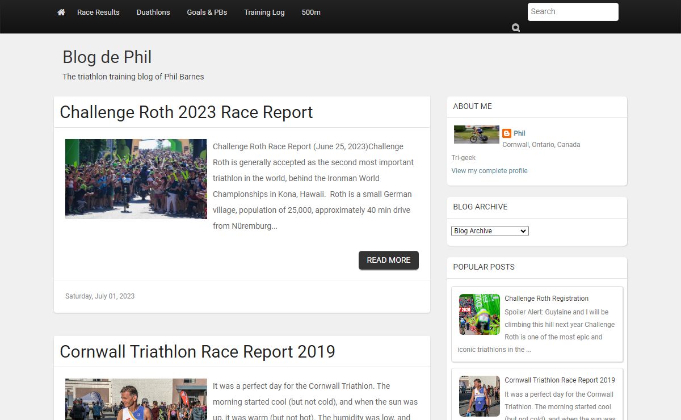Open Challenge Roth Registration popular post link

(x=546, y=299)
